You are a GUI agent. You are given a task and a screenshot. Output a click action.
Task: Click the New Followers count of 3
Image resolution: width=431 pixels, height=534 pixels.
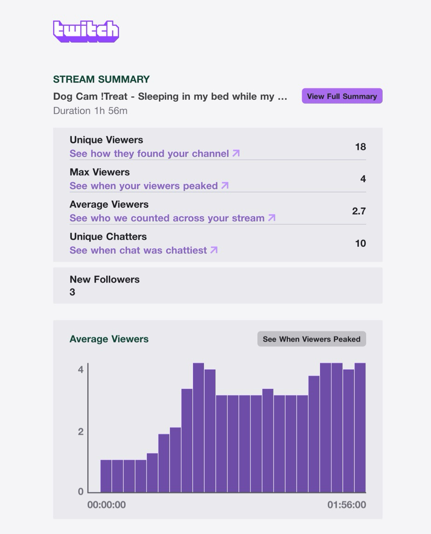(x=72, y=292)
